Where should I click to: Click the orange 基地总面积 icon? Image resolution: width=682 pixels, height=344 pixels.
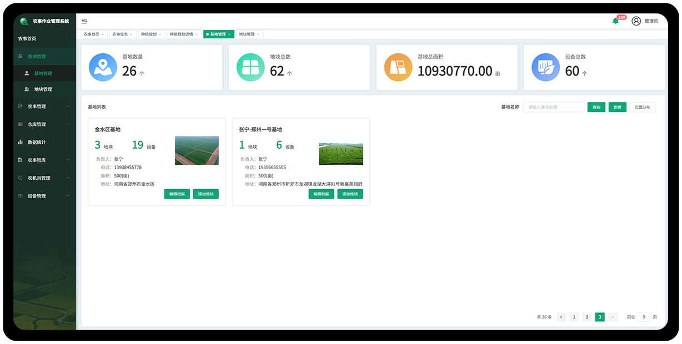point(398,67)
